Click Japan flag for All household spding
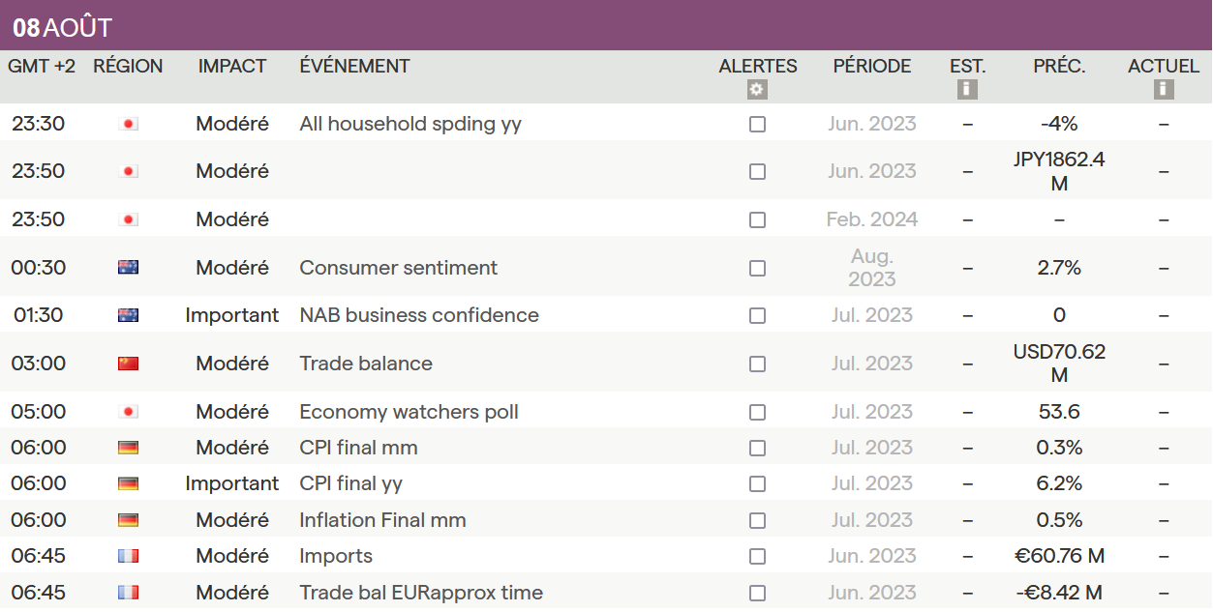This screenshot has width=1213, height=612. tap(128, 125)
